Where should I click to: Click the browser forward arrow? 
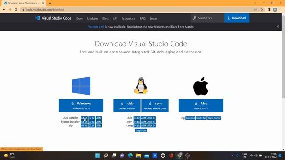[x=10, y=10]
